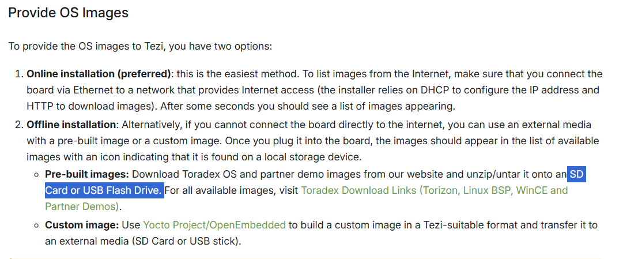Click the hollow bullet before Pre-built images
The image size is (623, 259).
tap(36, 175)
